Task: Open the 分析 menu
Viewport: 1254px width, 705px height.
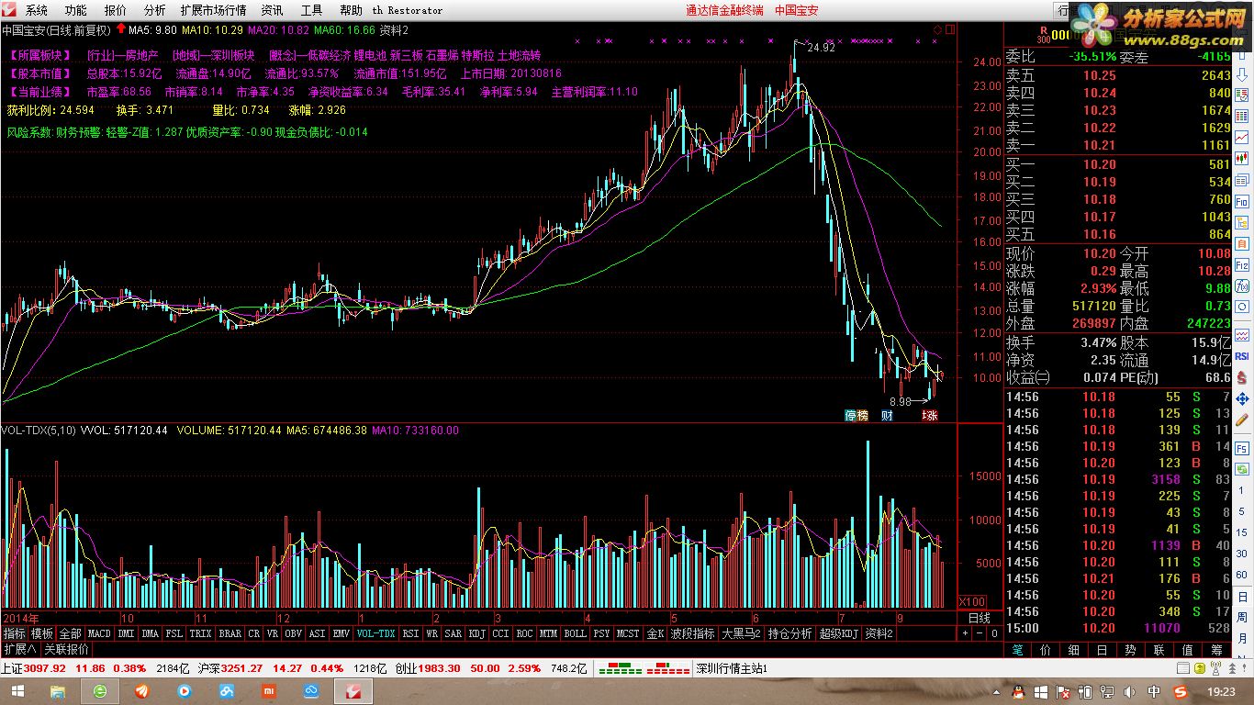Action: pyautogui.click(x=155, y=10)
